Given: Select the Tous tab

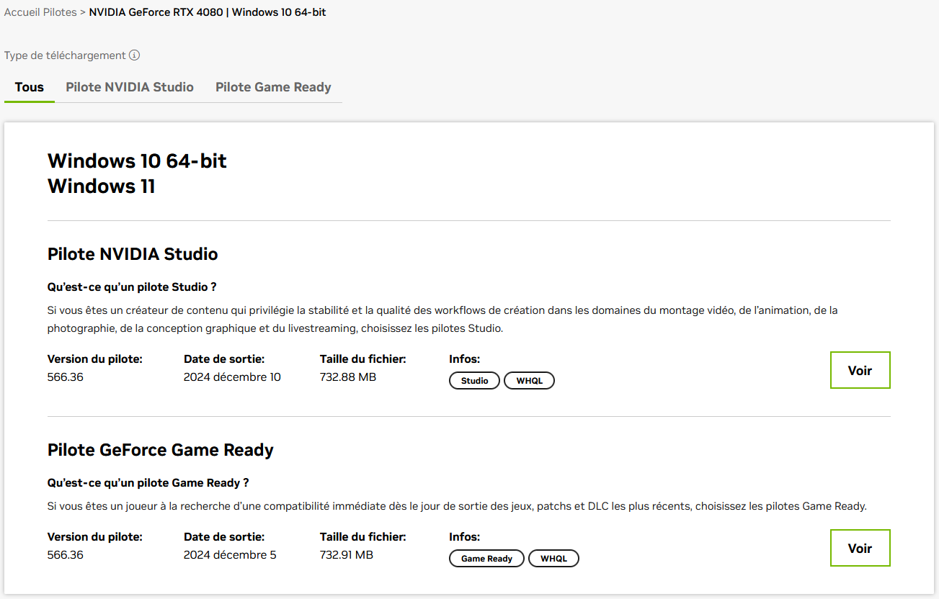Looking at the screenshot, I should [30, 87].
